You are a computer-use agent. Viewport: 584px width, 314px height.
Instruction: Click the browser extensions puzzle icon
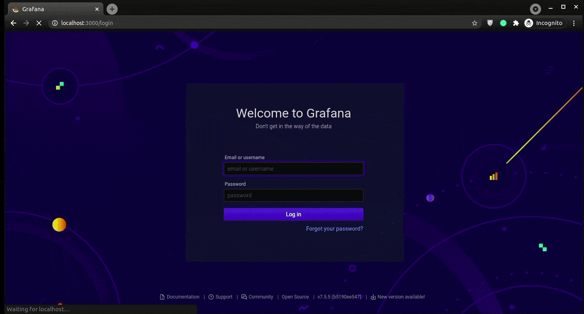click(x=516, y=23)
